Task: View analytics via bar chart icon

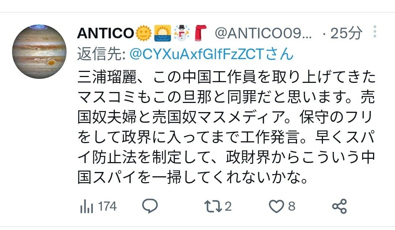Action: click(x=86, y=206)
